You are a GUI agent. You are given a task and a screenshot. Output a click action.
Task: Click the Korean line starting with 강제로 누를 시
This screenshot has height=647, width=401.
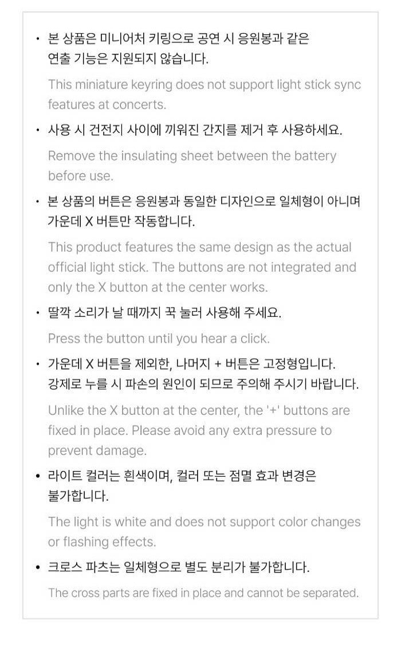[x=203, y=385]
